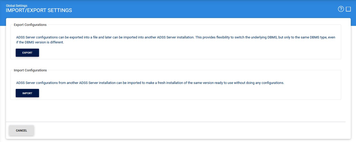Screen dimensions: 356x142
Task: Click the import configurations description sentence
Action: click(150, 83)
